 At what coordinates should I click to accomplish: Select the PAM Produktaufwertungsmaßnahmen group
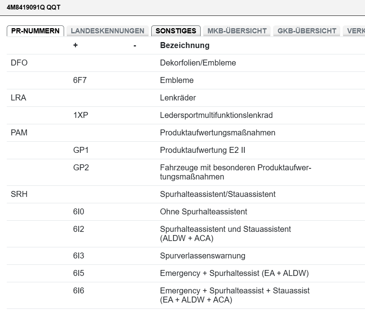coord(217,133)
